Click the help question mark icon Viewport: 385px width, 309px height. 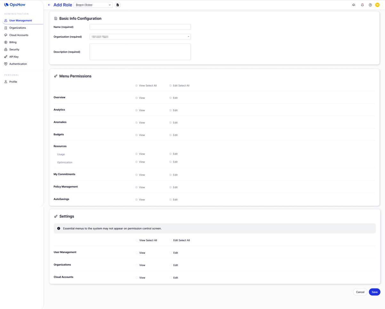[370, 5]
